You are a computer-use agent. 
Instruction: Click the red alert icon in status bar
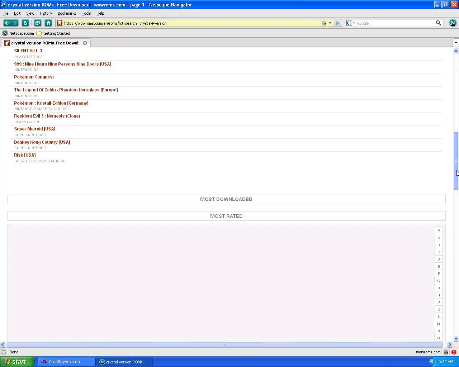[454, 352]
